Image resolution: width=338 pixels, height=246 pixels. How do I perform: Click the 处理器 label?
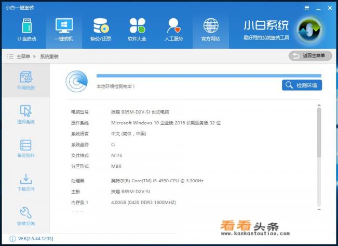[x=77, y=181]
